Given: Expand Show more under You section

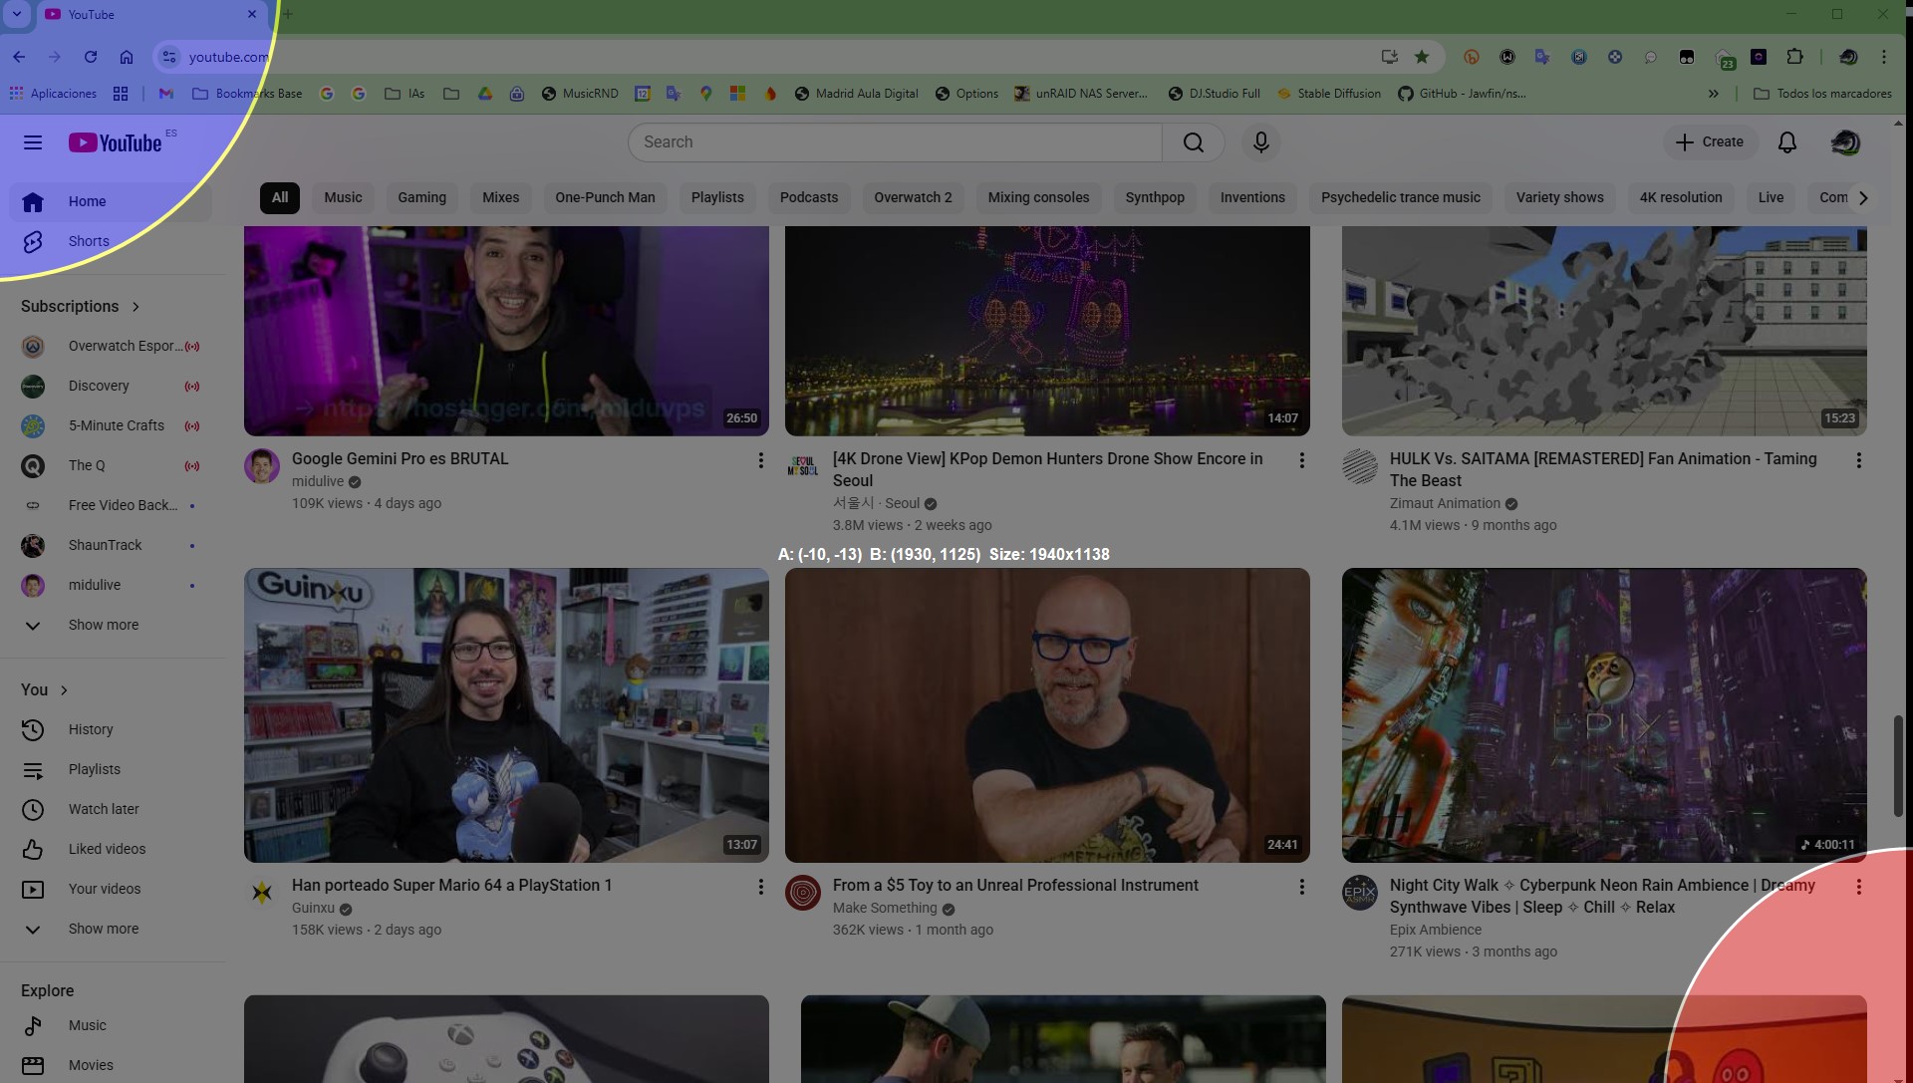Looking at the screenshot, I should 104,929.
